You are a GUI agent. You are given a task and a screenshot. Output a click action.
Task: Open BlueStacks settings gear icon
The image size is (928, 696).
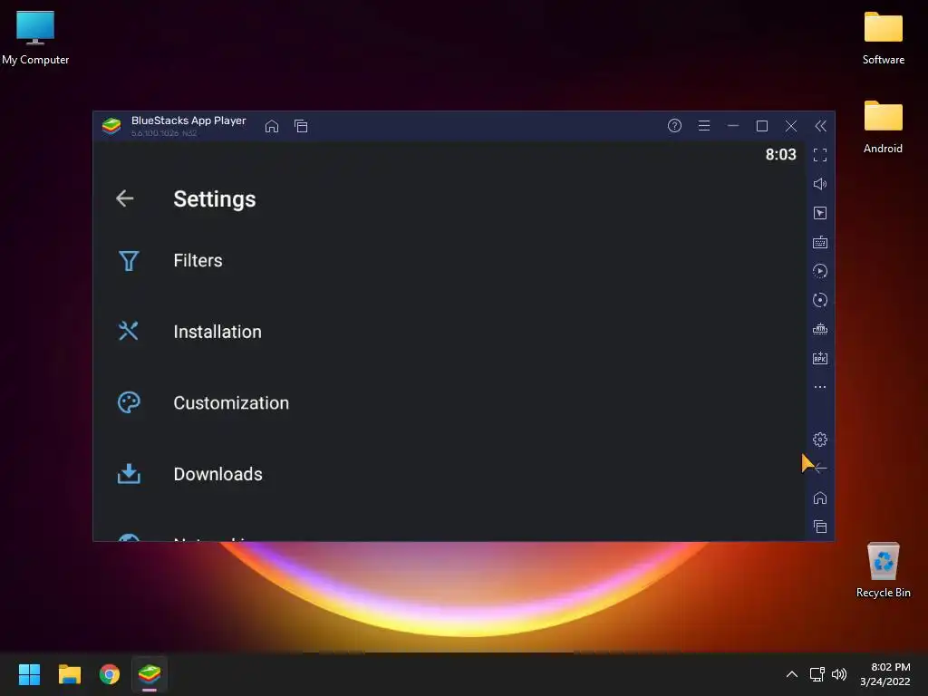point(819,440)
